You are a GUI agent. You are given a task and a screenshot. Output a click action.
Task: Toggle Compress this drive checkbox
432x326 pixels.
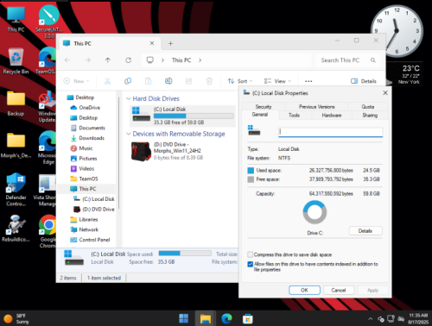251,254
